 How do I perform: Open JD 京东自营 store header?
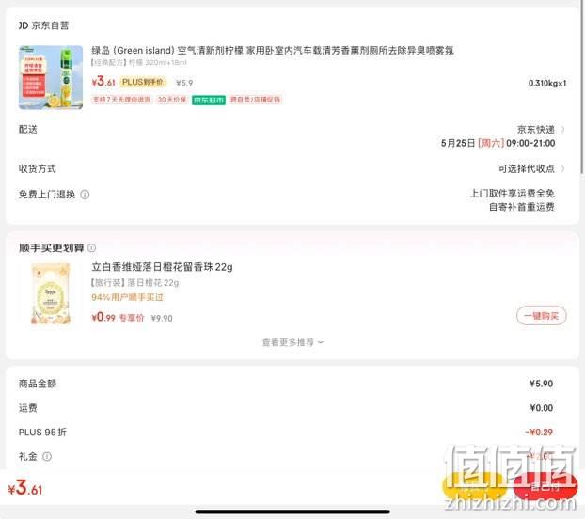(43, 25)
